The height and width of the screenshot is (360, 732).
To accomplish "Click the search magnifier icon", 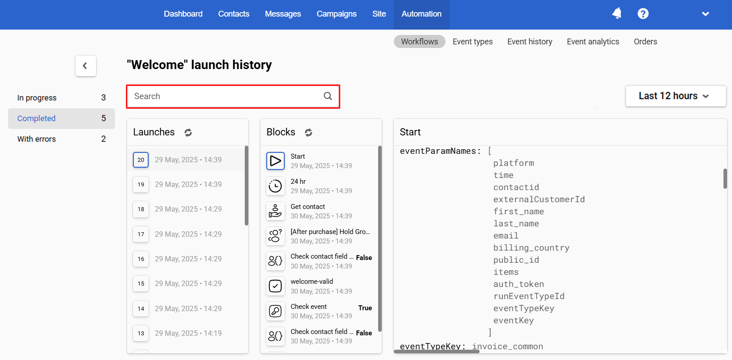I will coord(328,96).
